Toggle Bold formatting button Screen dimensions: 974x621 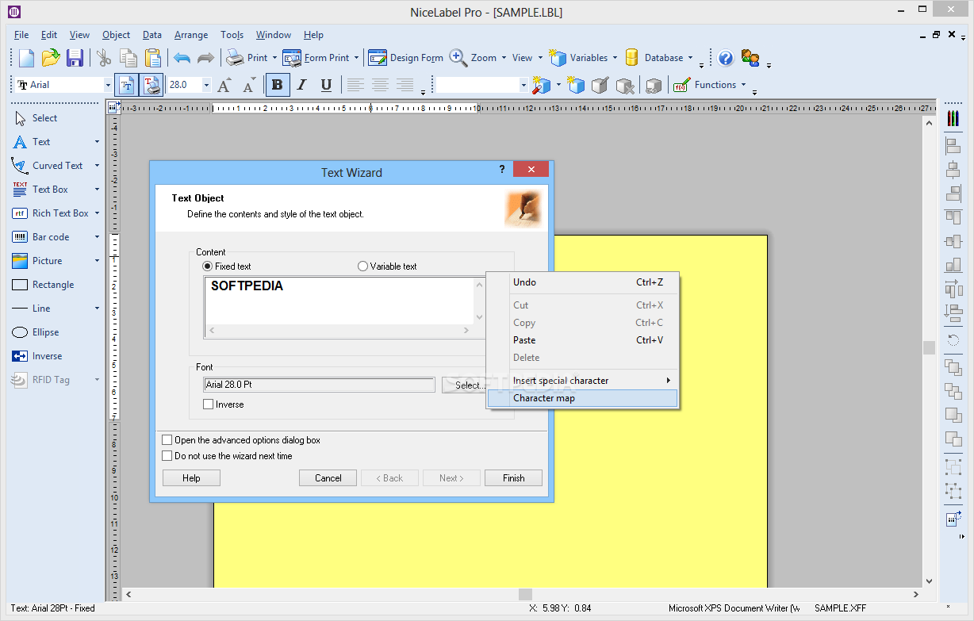(277, 85)
